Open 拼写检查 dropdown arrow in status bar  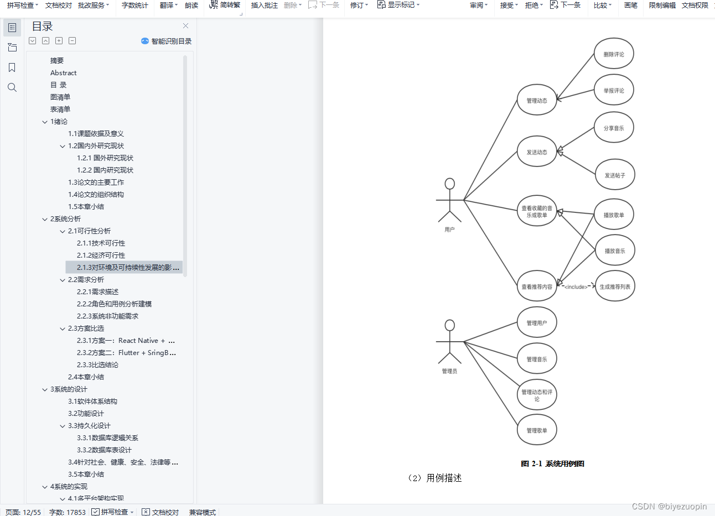click(x=132, y=512)
